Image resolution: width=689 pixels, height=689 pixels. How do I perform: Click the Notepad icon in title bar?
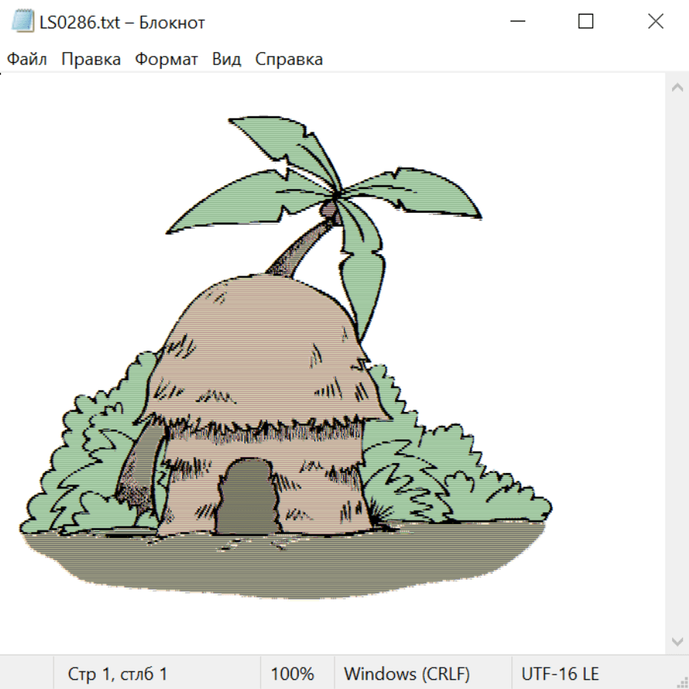tap(22, 22)
